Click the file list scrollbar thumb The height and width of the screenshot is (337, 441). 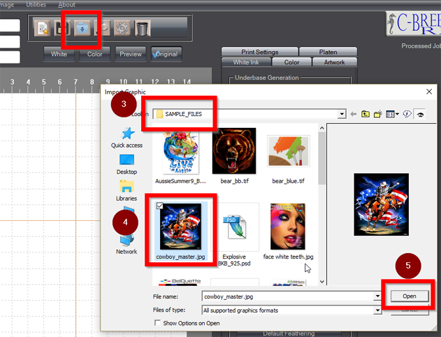click(322, 158)
